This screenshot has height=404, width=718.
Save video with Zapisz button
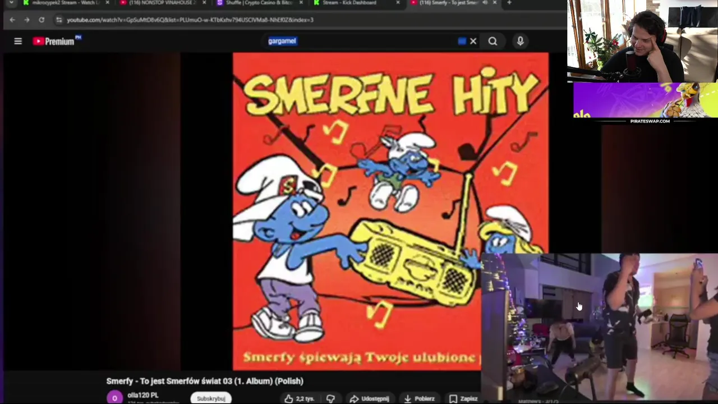tap(463, 398)
